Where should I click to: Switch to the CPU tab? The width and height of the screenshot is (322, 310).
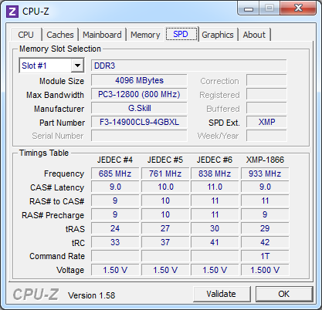click(x=25, y=35)
